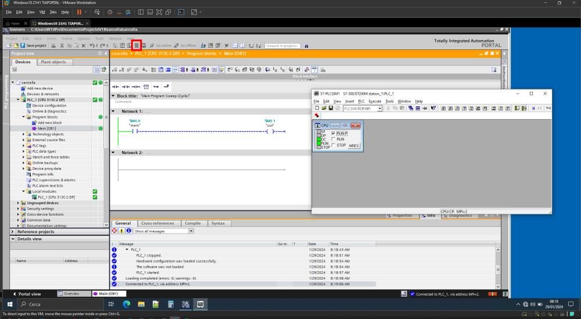This screenshot has height=319, width=581.
Task: Click Insert network icon in editor toolbar
Action: [x=114, y=70]
